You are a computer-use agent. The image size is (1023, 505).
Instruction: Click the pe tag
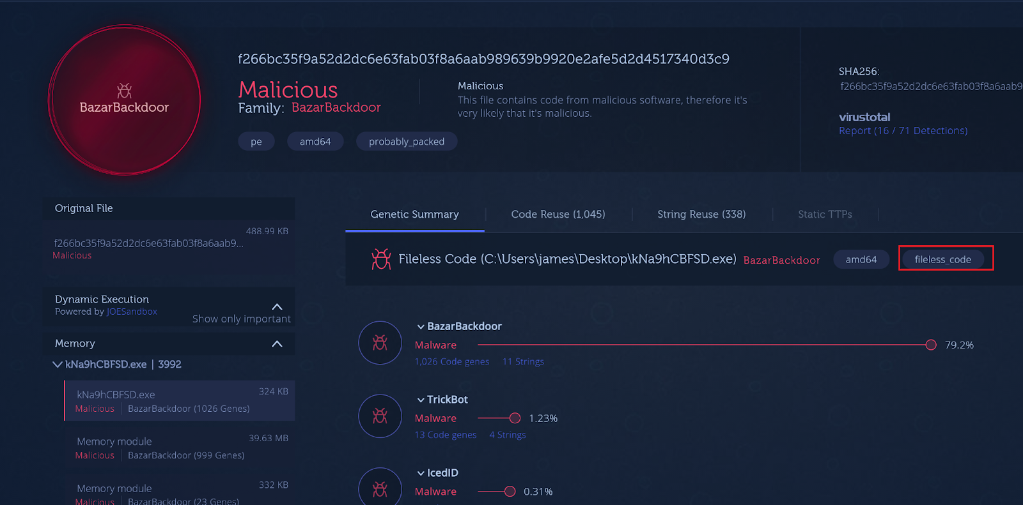pos(256,141)
